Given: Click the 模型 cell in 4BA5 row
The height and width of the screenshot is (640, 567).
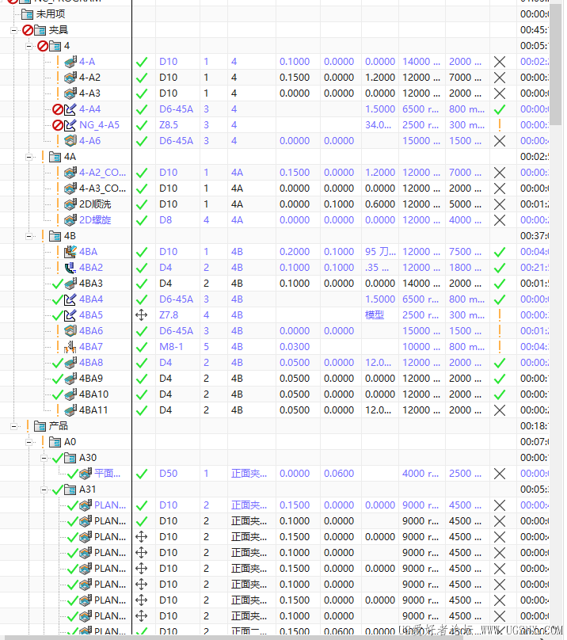Looking at the screenshot, I should coord(375,315).
